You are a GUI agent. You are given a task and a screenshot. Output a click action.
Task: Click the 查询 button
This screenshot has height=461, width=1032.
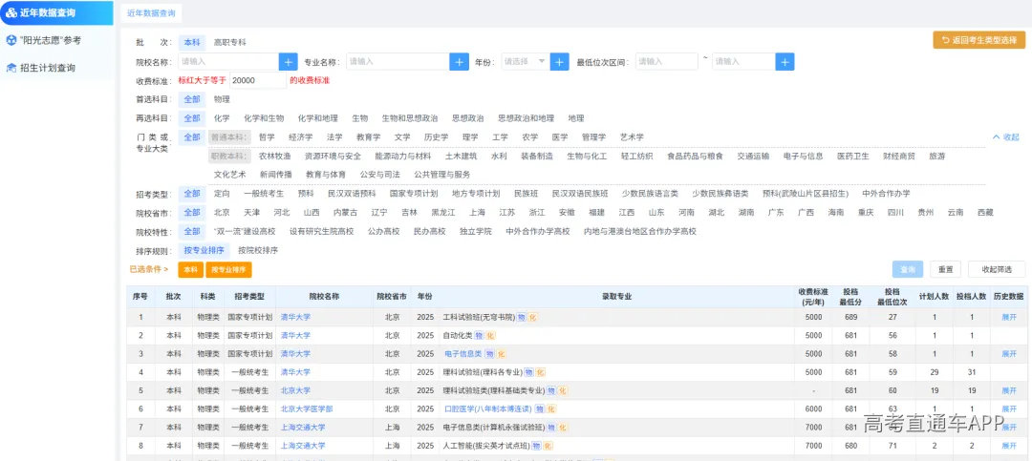908,269
